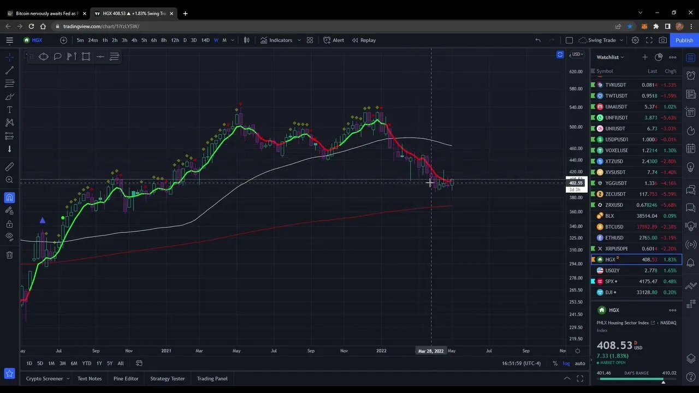699x393 pixels.
Task: Expand the Watchlist name dropdown
Action: (610, 57)
